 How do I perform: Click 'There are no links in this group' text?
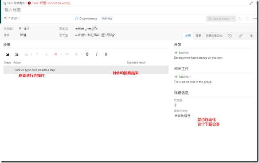tap(193, 82)
